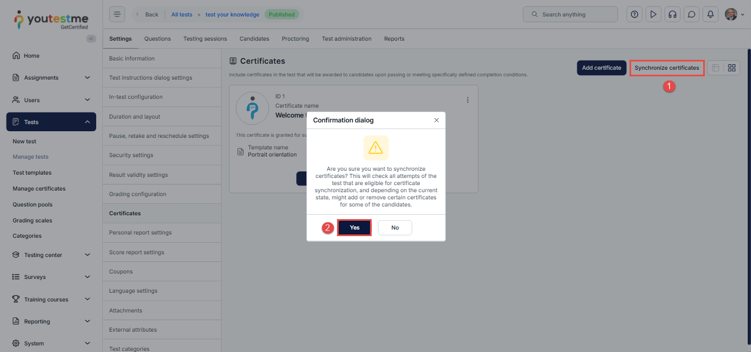Open help question mark icon
The width and height of the screenshot is (751, 352).
[634, 14]
